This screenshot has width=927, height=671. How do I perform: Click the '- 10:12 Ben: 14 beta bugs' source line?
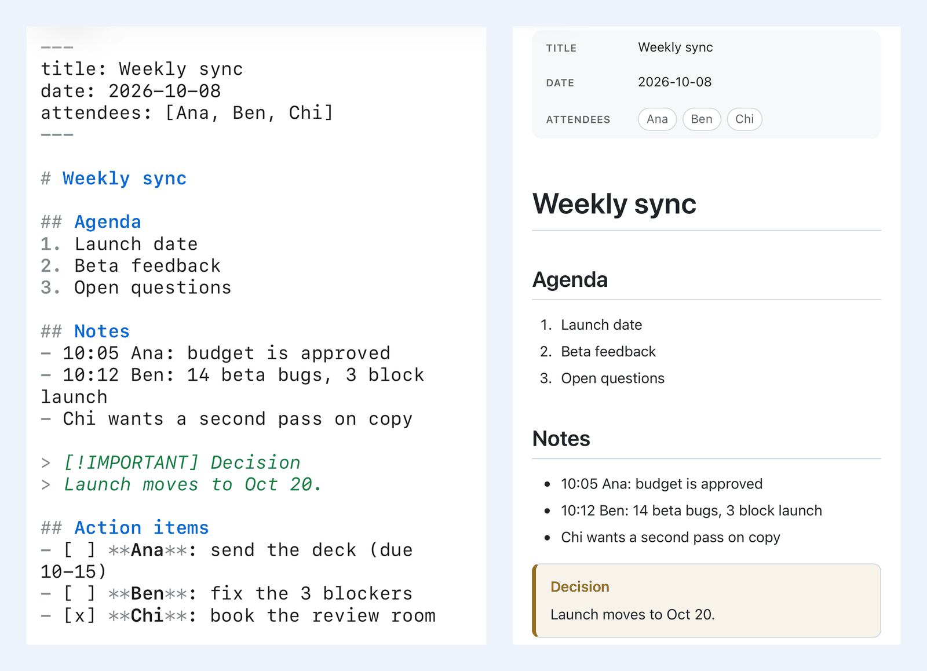point(232,386)
